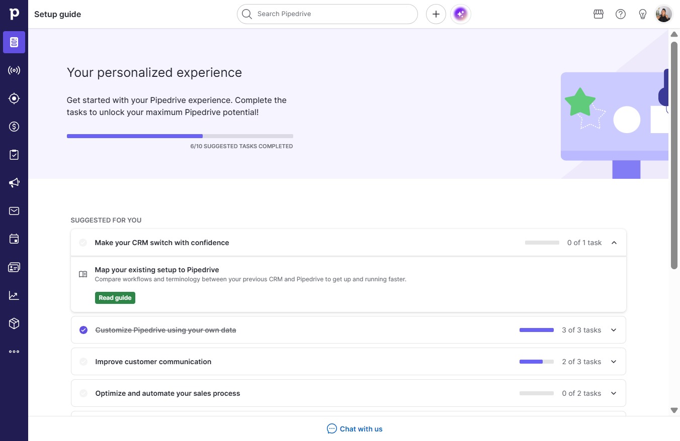This screenshot has height=441, width=680.
Task: Click checkmark circle for Improve customer communication
Action: (83, 362)
